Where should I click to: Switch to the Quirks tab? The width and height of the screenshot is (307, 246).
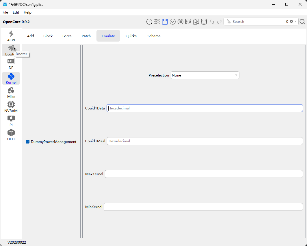click(131, 36)
